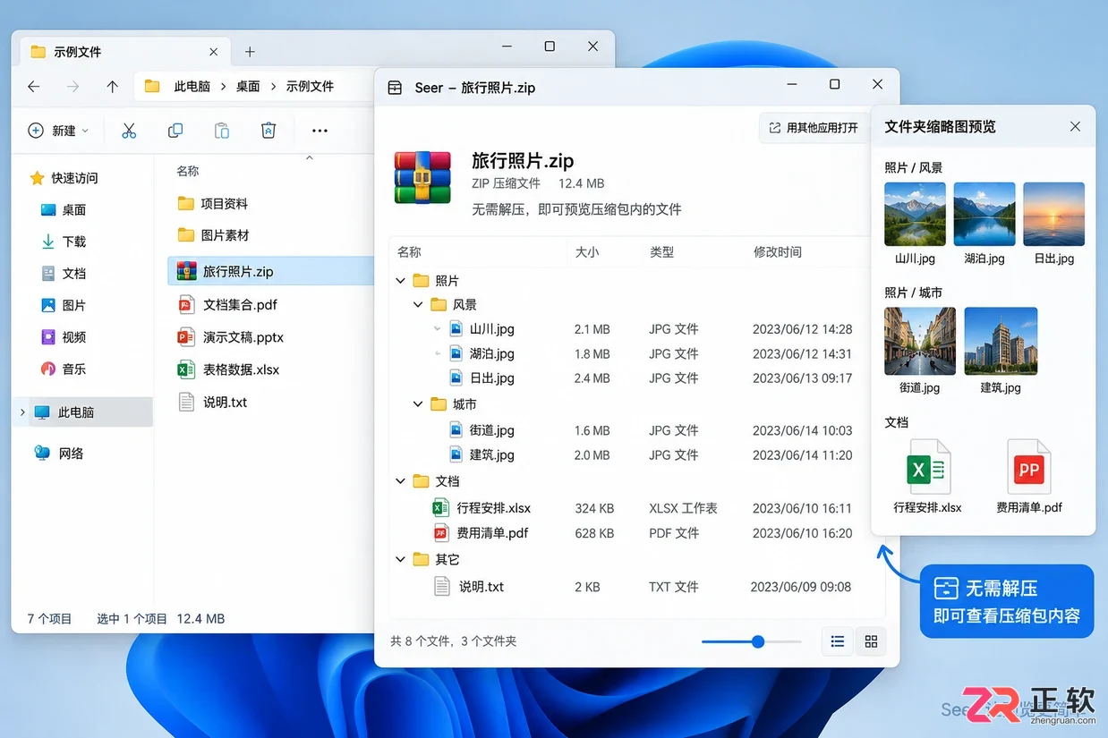Select 快速访问 in the sidebar

pyautogui.click(x=64, y=178)
